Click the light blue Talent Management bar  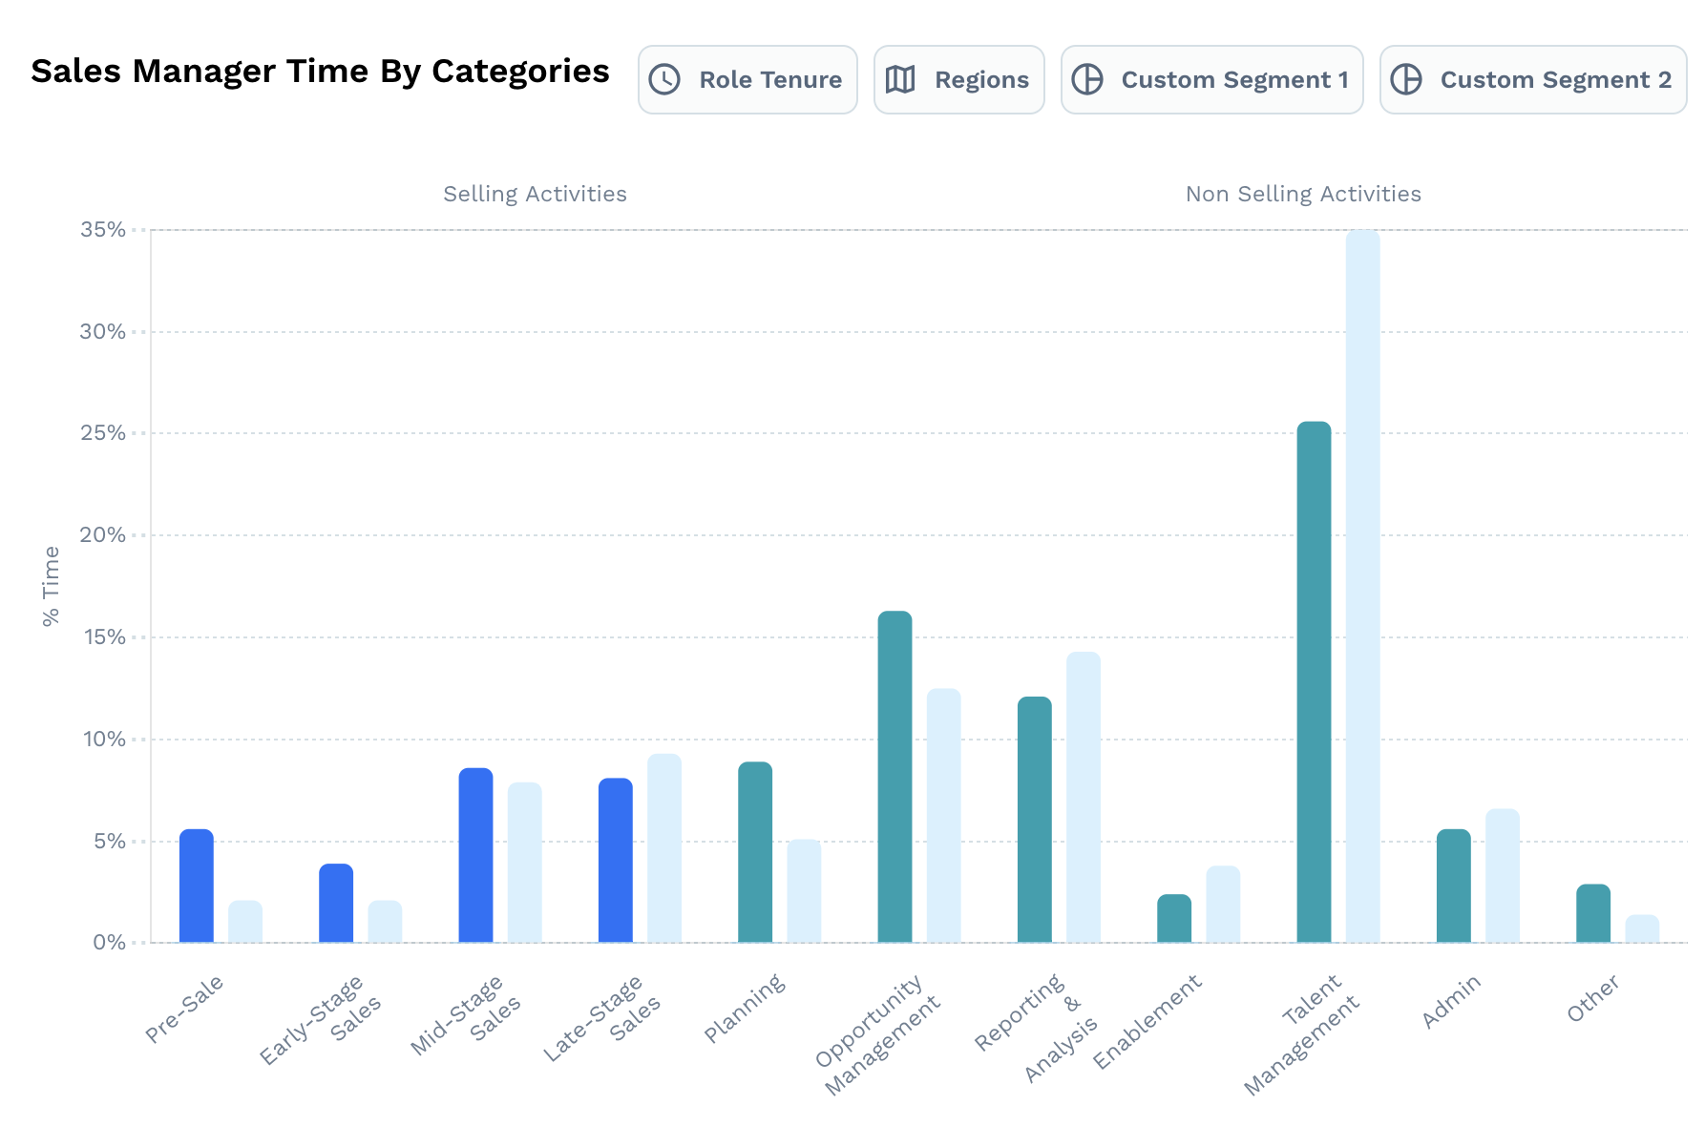coord(1362,587)
